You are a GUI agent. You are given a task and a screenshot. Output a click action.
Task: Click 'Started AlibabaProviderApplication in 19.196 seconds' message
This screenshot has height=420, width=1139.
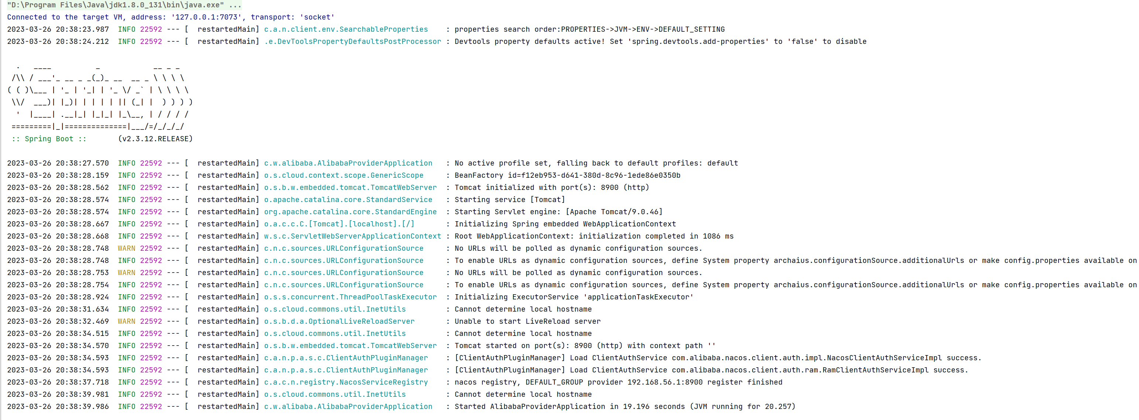point(624,407)
